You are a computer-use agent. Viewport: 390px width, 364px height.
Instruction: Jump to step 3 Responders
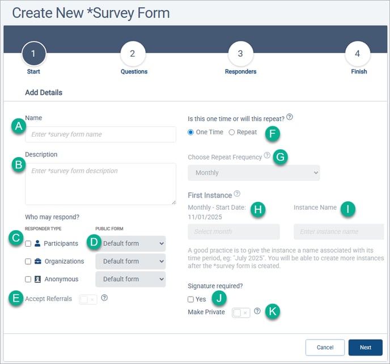[x=240, y=54]
